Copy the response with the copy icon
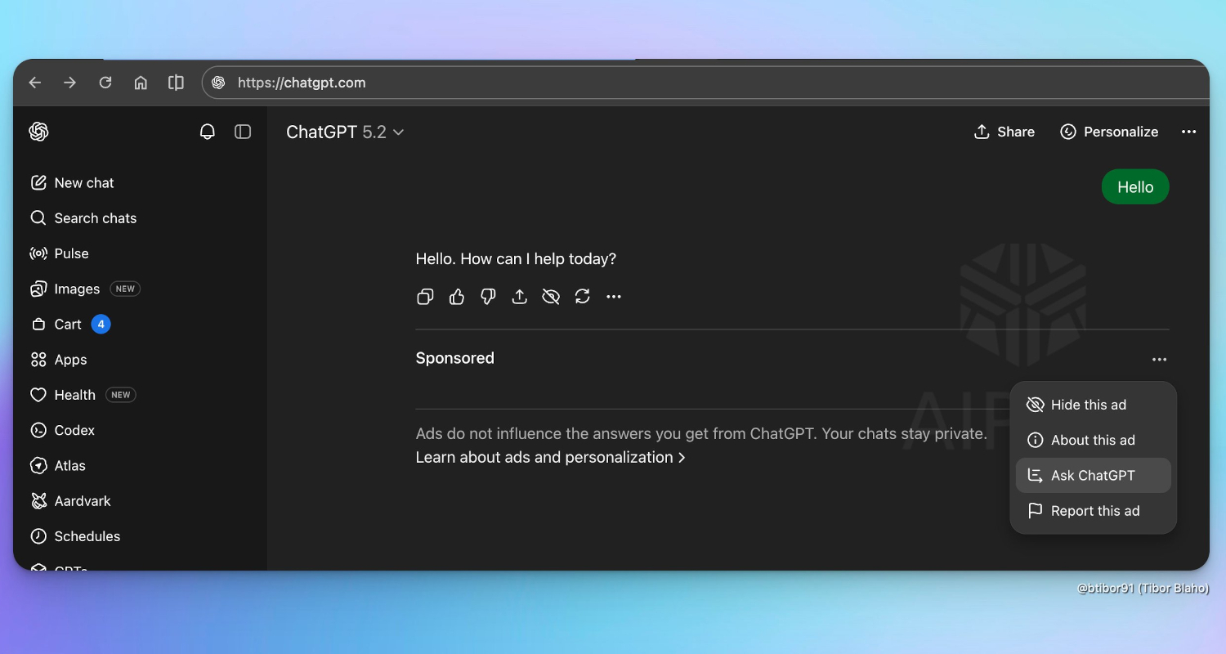Image resolution: width=1226 pixels, height=654 pixels. (425, 297)
